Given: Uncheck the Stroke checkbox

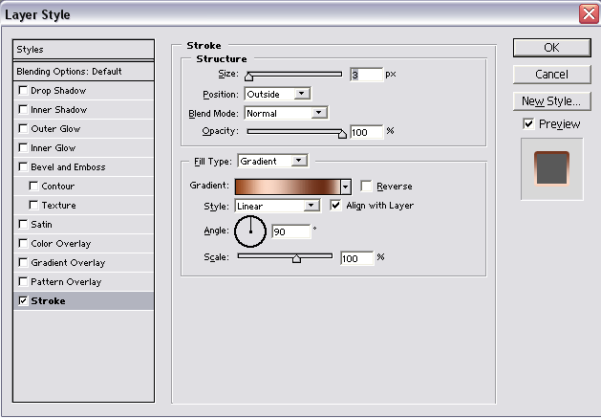Looking at the screenshot, I should [x=23, y=300].
